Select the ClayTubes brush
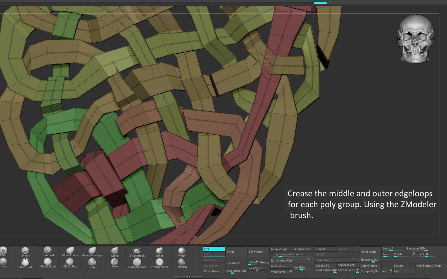The image size is (447, 279). pos(70,263)
